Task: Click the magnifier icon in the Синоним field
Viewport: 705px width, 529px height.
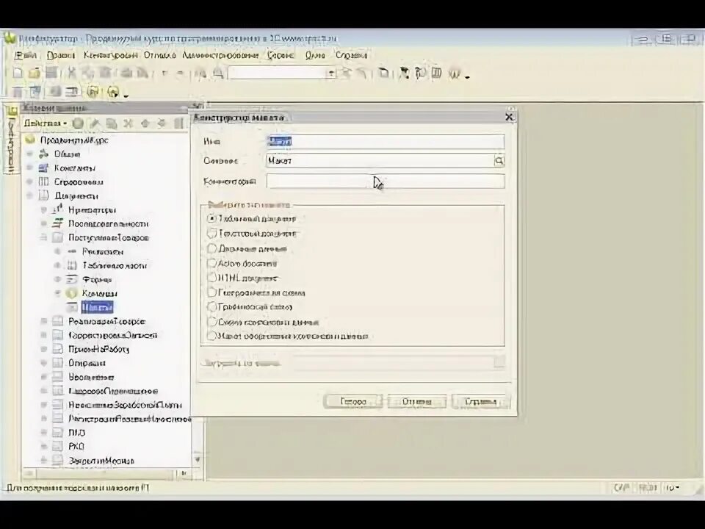Action: point(499,161)
